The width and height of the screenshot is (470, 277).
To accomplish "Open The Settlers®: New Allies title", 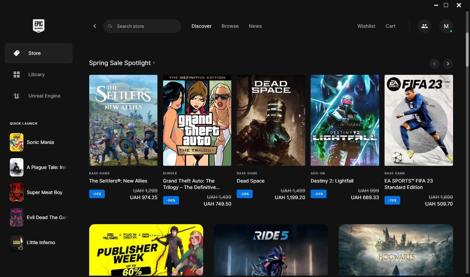I will (x=118, y=181).
